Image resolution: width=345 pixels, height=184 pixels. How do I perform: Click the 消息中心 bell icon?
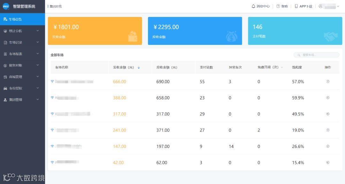pyautogui.click(x=253, y=6)
